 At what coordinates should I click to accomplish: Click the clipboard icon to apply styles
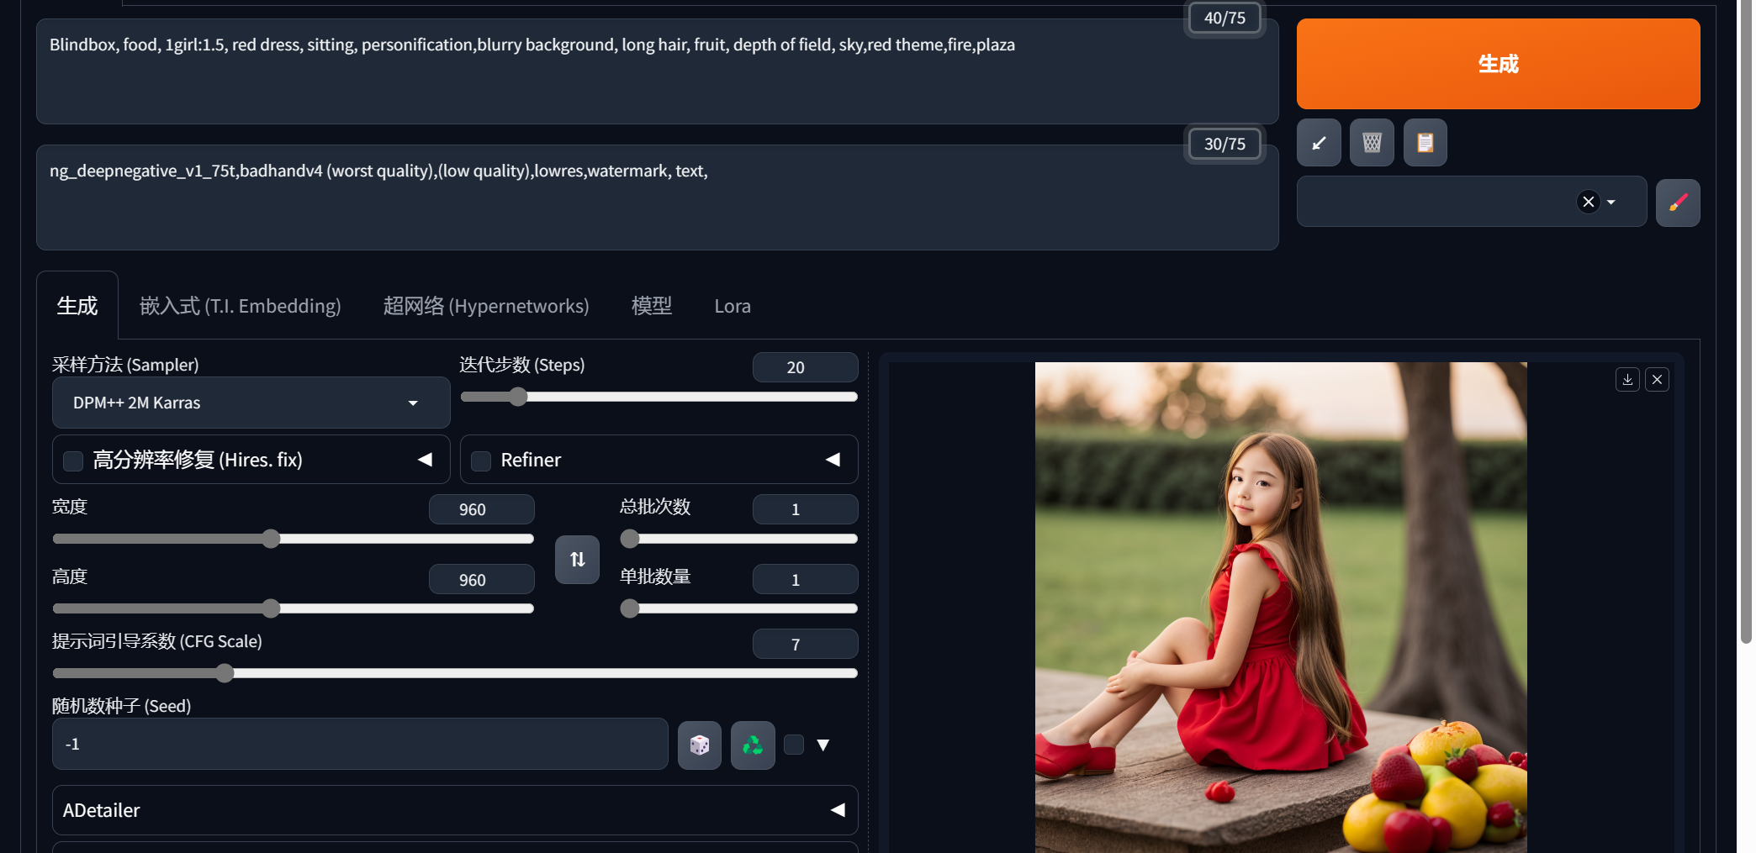[x=1425, y=143]
